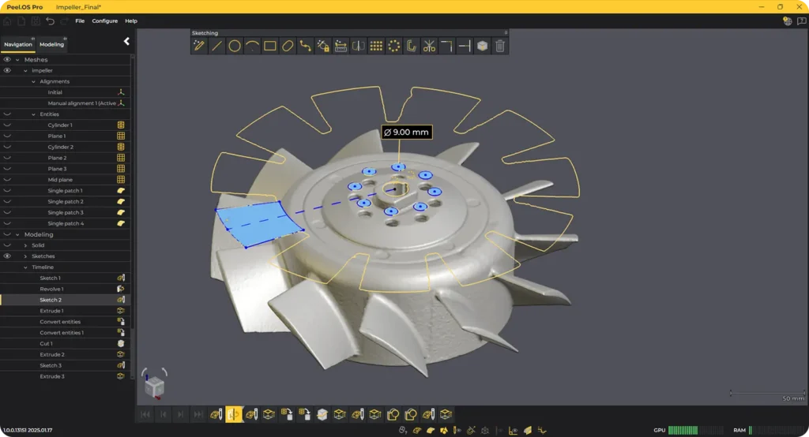Collapse the Timeline tree node
The width and height of the screenshot is (809, 437).
pyautogui.click(x=25, y=267)
